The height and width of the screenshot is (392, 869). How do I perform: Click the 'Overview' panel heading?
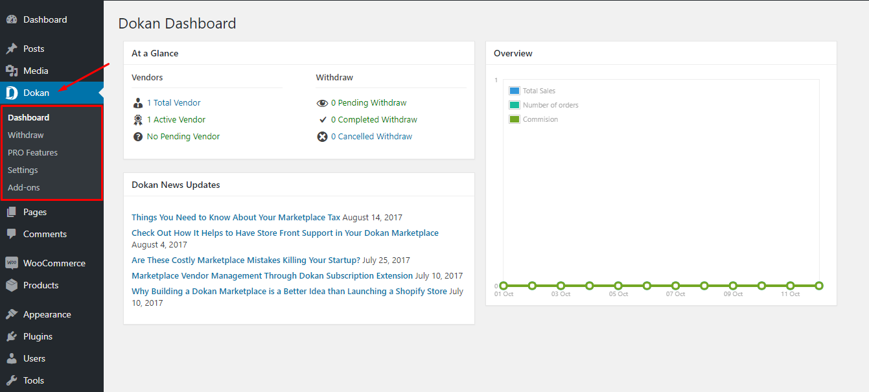pyautogui.click(x=513, y=53)
